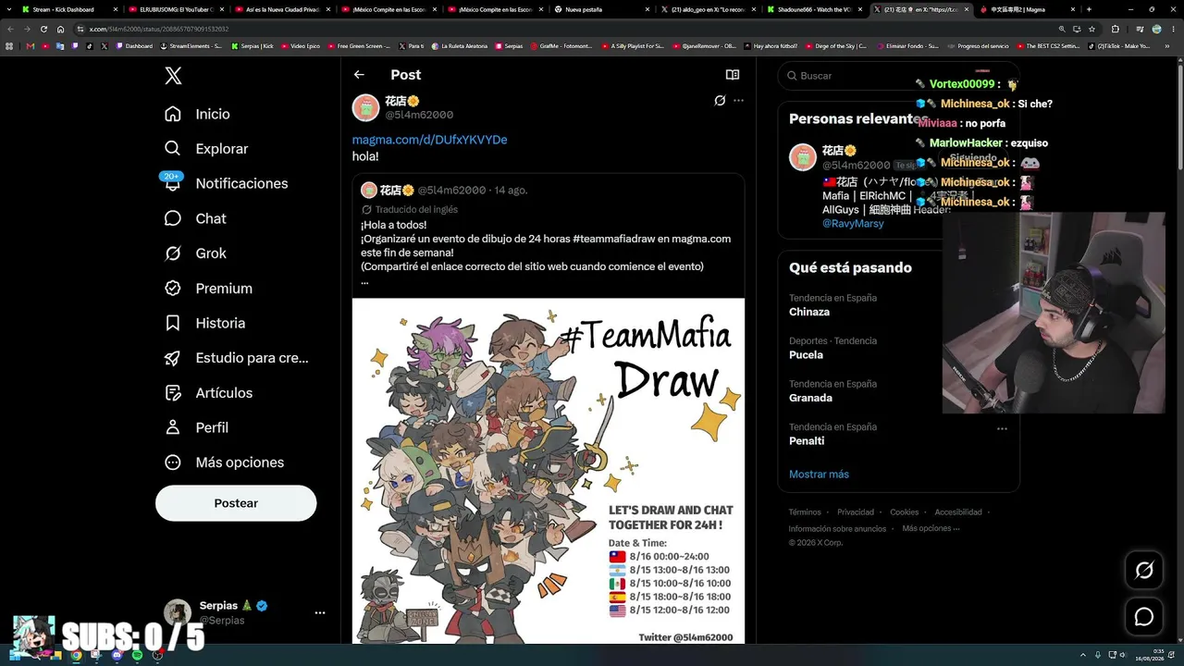Open account menu dots beside Serpias
Viewport: 1184px width, 666px height.
point(320,612)
